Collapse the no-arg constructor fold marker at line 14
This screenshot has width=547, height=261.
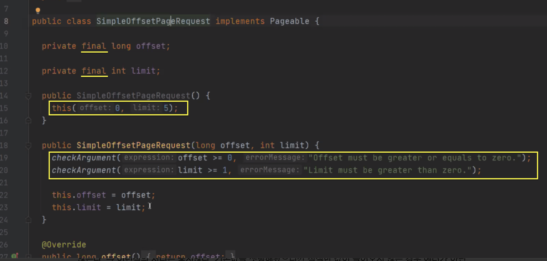(28, 96)
